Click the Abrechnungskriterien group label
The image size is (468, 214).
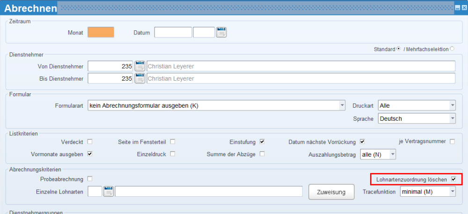pyautogui.click(x=35, y=169)
